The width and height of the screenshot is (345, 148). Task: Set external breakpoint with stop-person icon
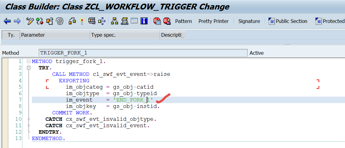coord(167,21)
